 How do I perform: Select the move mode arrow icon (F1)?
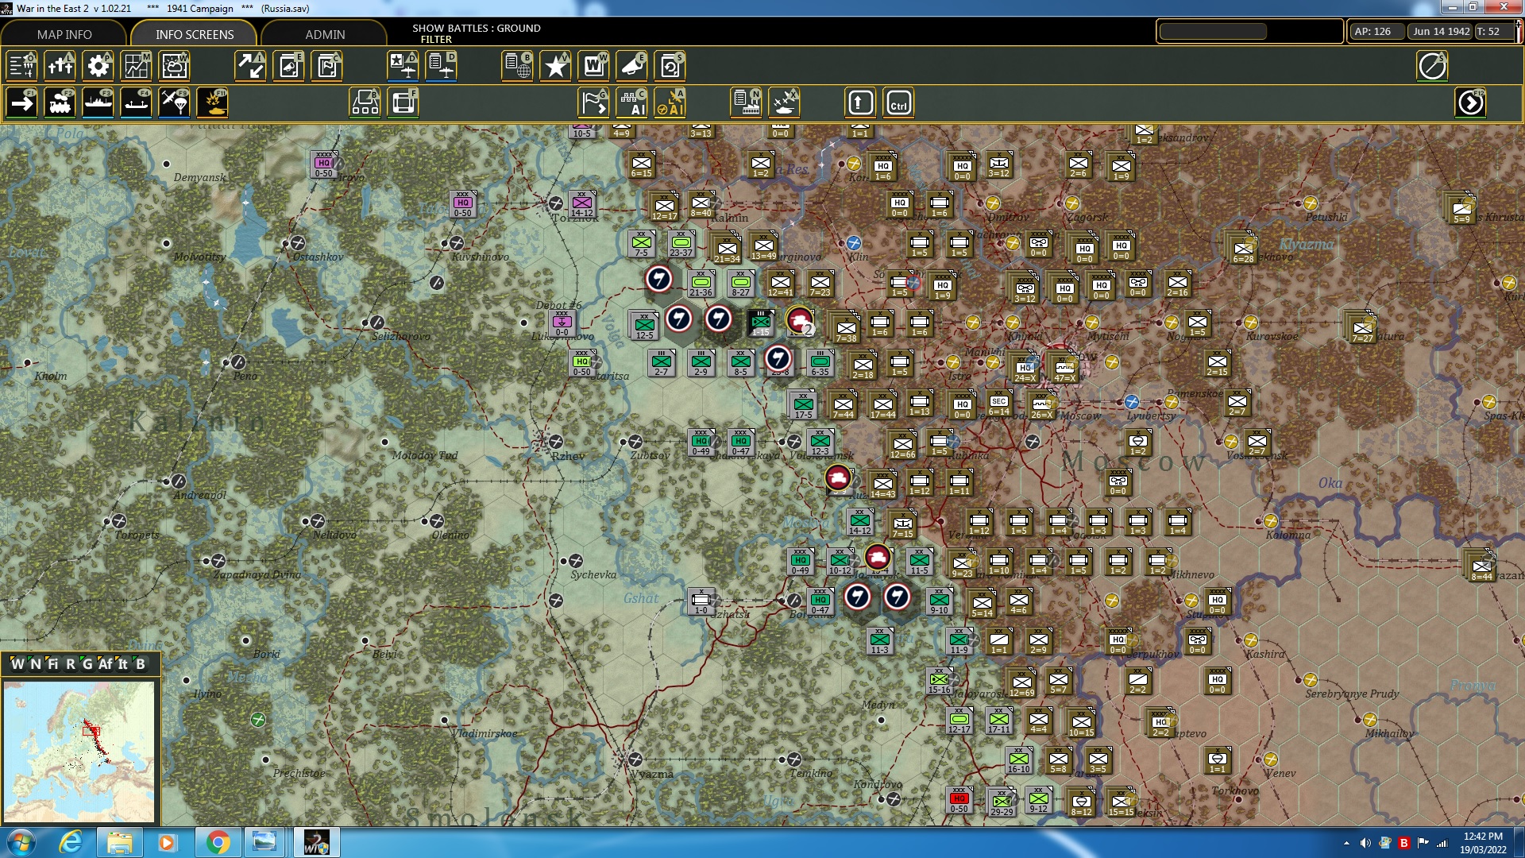coord(21,102)
